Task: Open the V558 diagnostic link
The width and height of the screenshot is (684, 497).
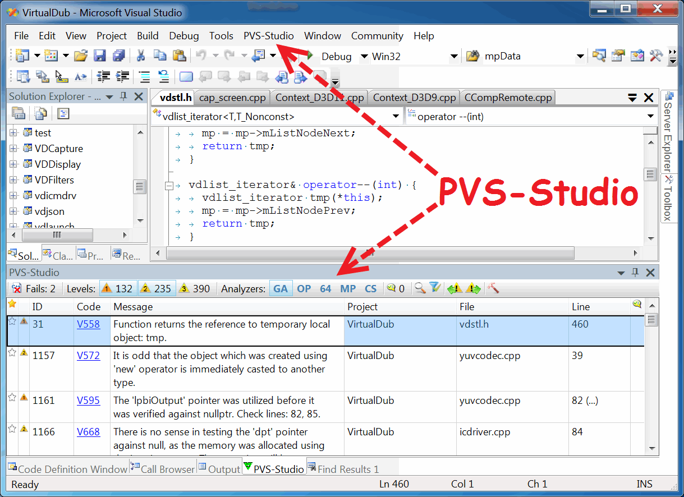Action: (x=88, y=324)
